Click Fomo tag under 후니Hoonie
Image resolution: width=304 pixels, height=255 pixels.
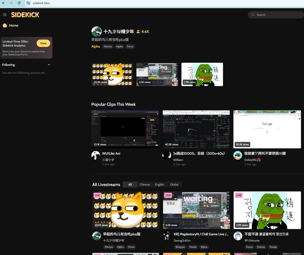coord(249,247)
